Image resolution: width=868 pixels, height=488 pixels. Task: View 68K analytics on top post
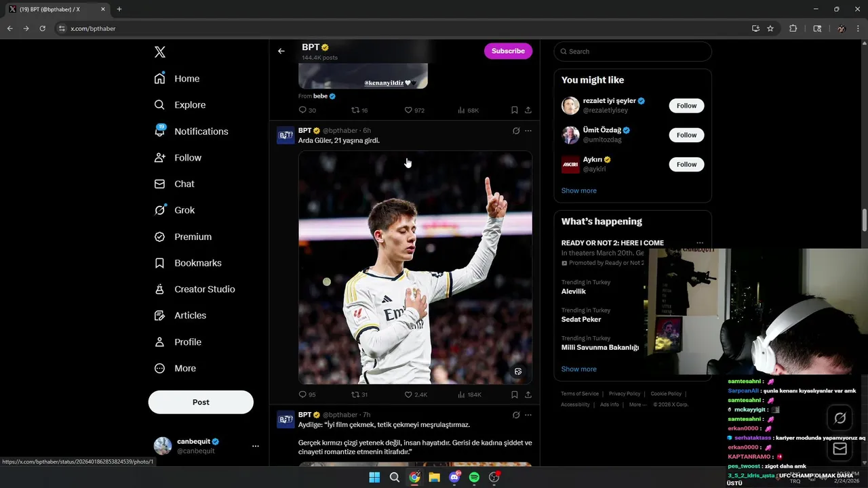(468, 110)
